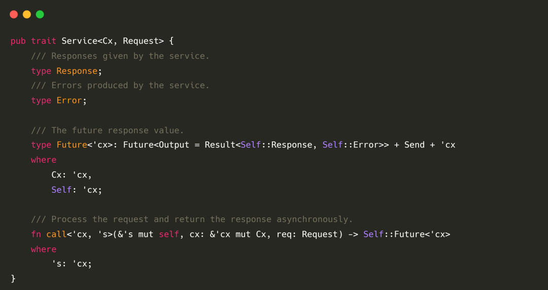Image resolution: width=548 pixels, height=290 pixels.
Task: Click the final closing curly brace
Action: [x=13, y=279]
